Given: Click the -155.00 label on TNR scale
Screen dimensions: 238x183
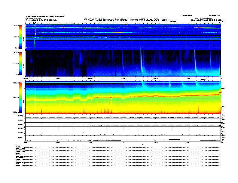Looking at the screenshot, I should [x=16, y=112].
